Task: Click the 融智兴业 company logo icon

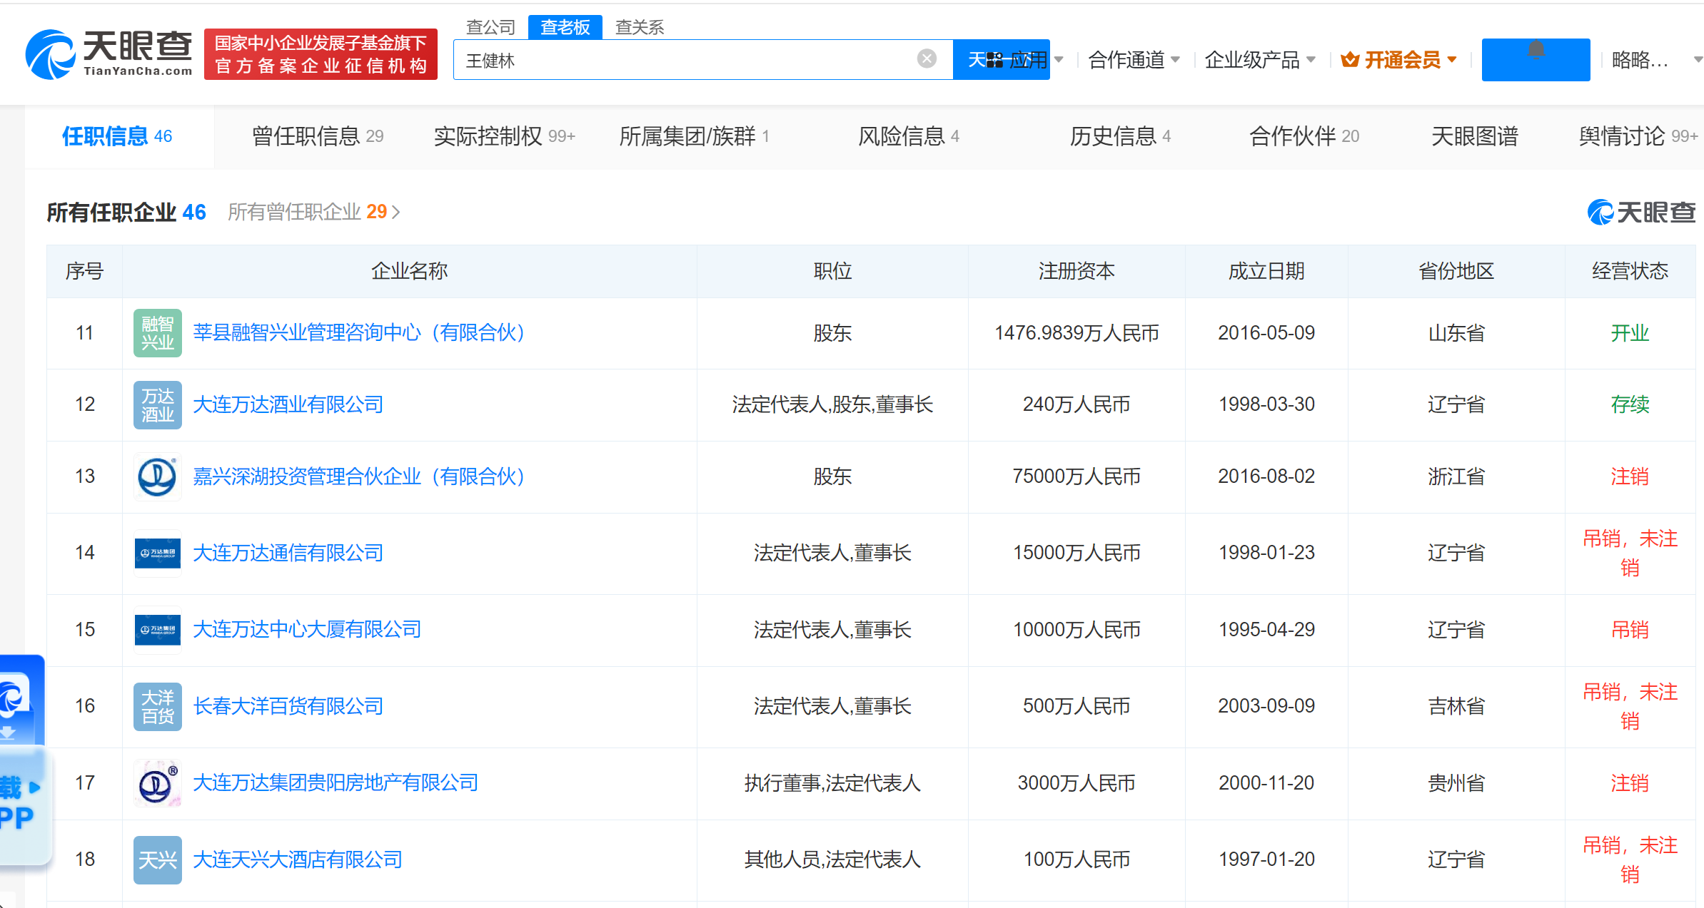Action: [157, 333]
